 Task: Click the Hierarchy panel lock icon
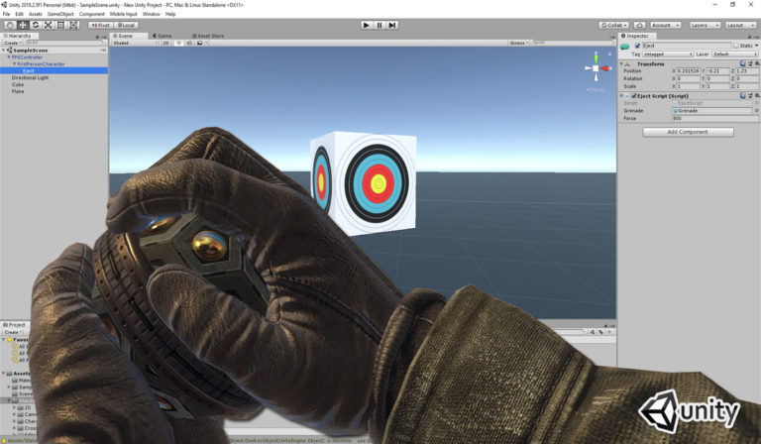97,37
